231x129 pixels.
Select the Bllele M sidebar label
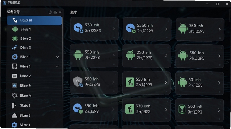point(26,95)
